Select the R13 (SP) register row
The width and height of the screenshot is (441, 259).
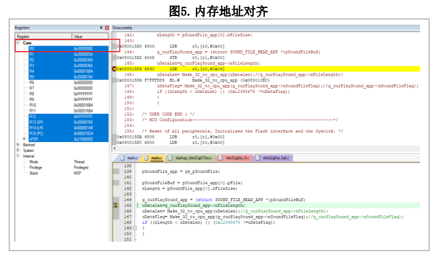[68, 122]
